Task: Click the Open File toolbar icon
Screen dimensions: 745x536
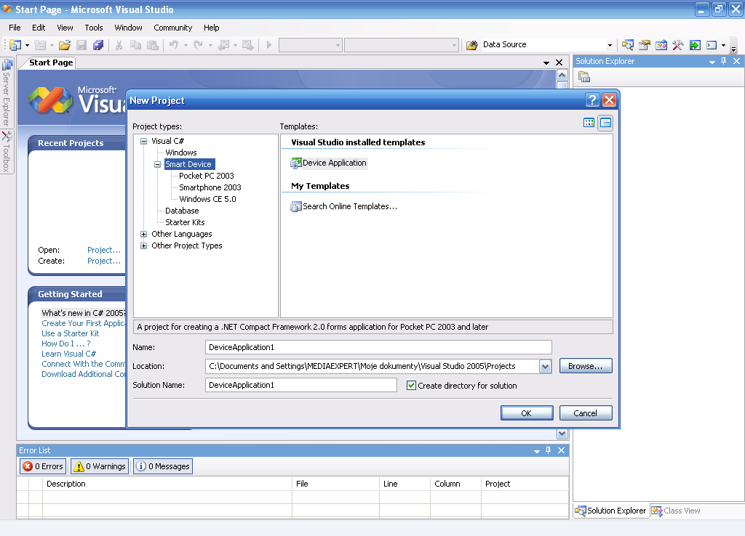Action: 65,45
